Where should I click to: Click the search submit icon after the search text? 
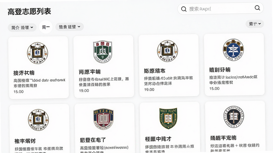tap(257, 8)
